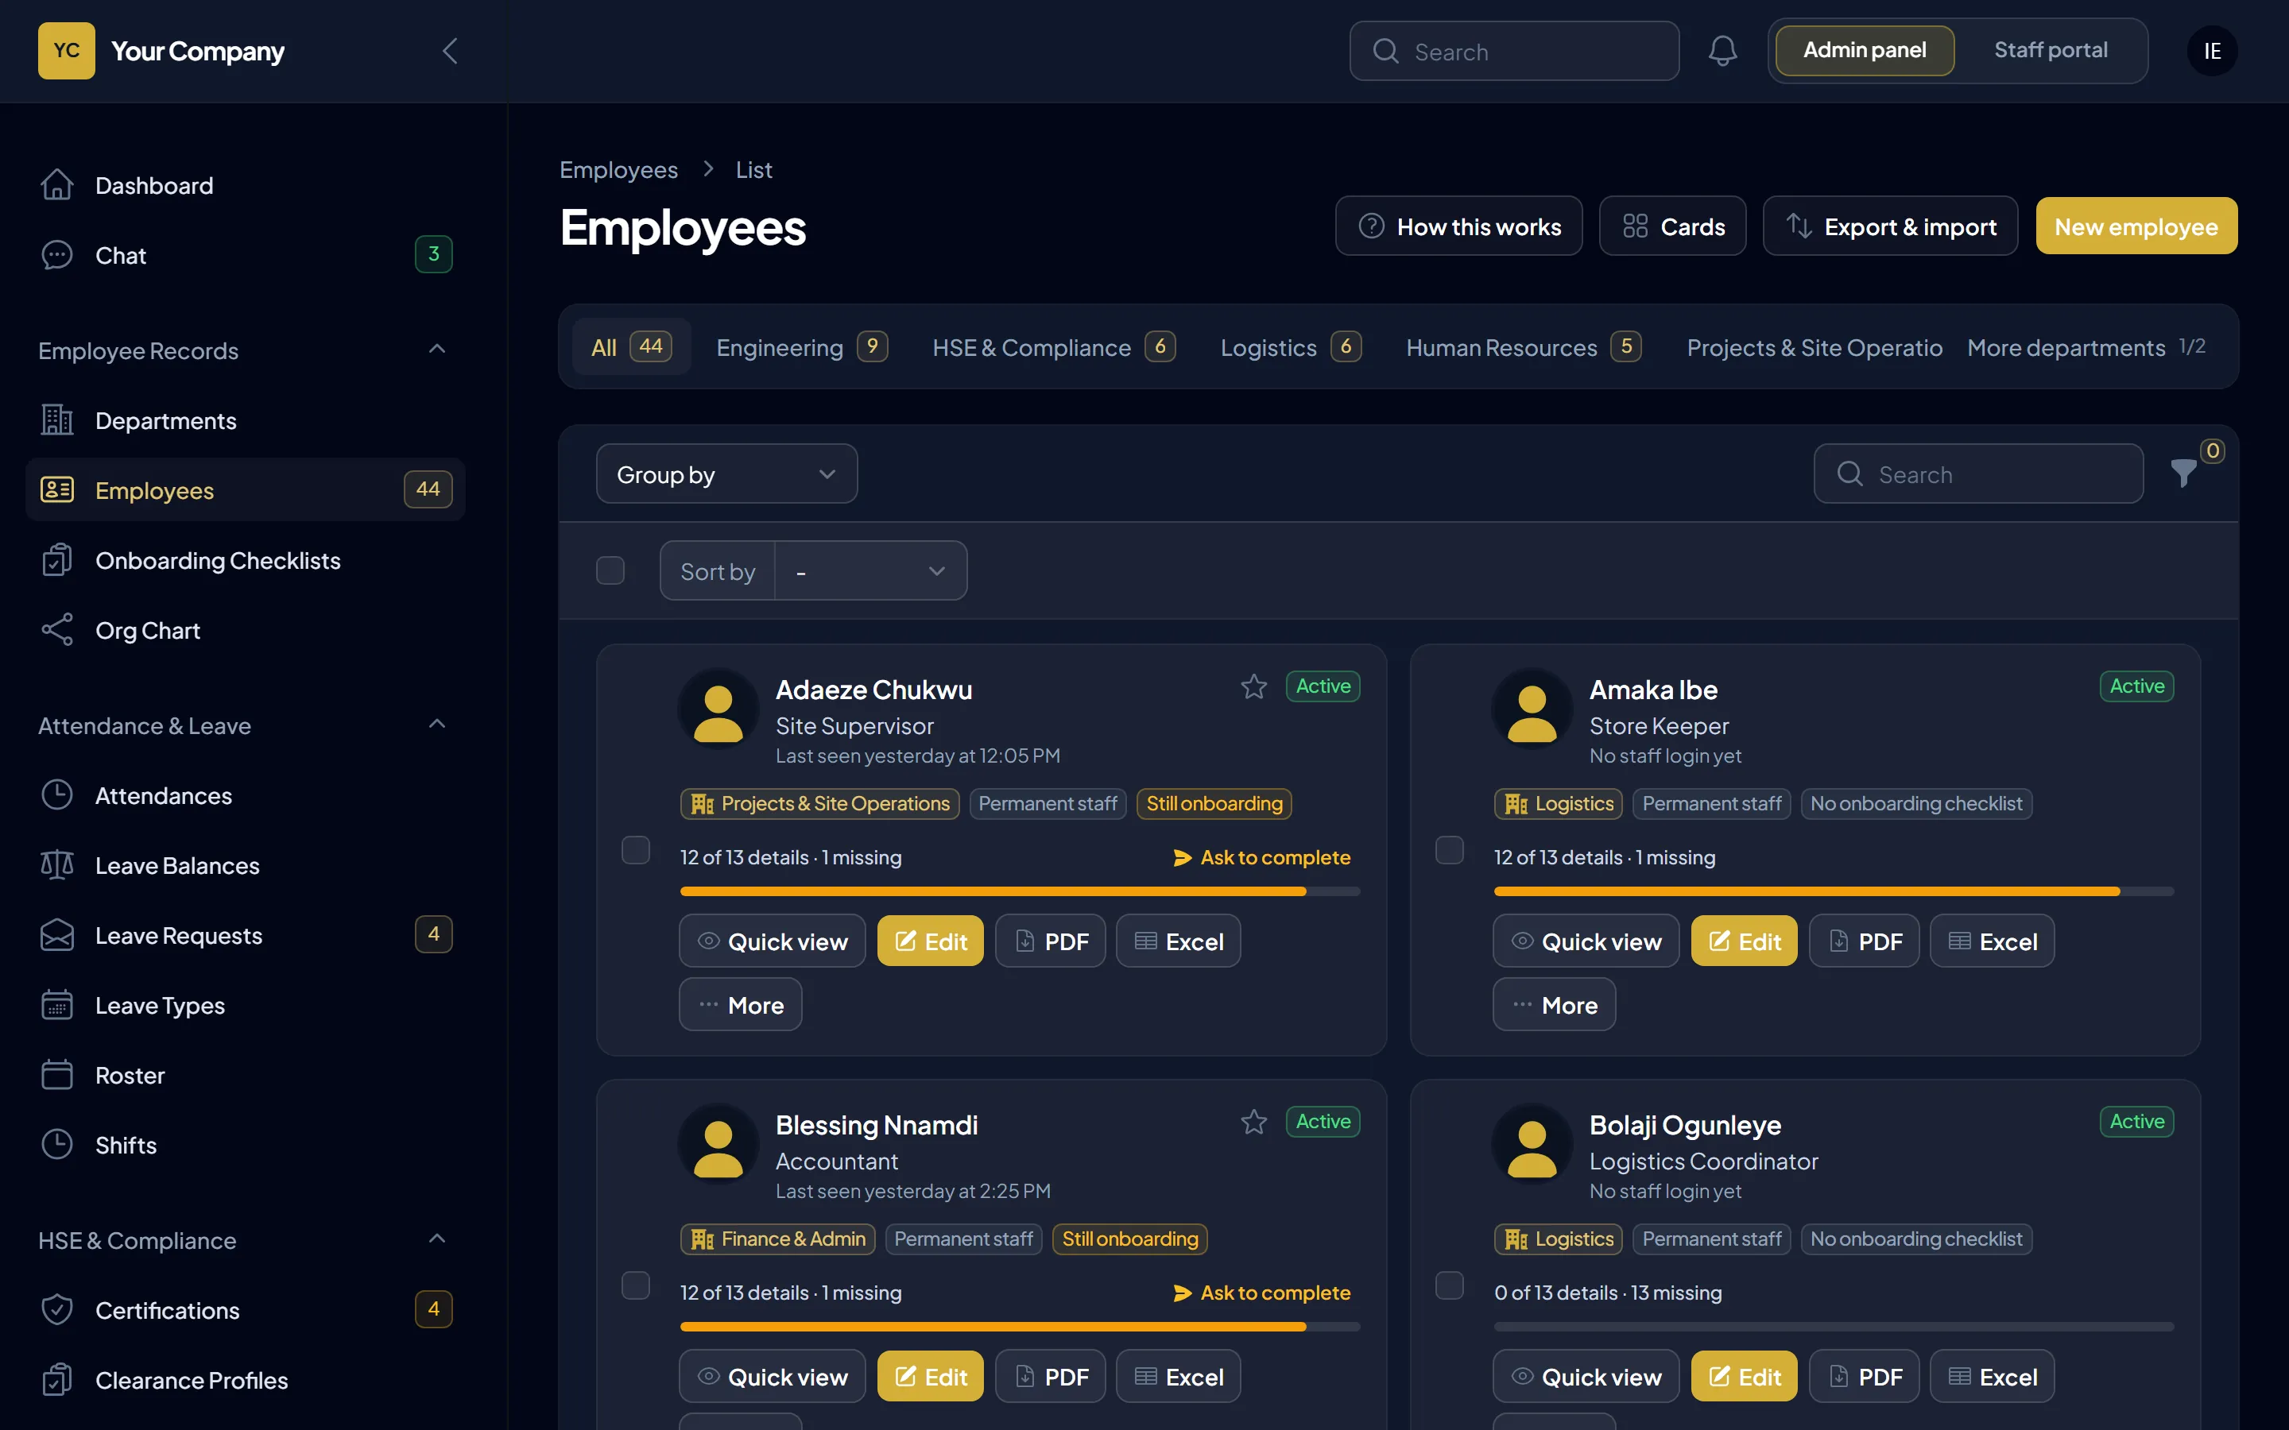Viewport: 2289px width, 1430px height.
Task: Select Amaka Ibe's card checkbox
Action: 1449,850
